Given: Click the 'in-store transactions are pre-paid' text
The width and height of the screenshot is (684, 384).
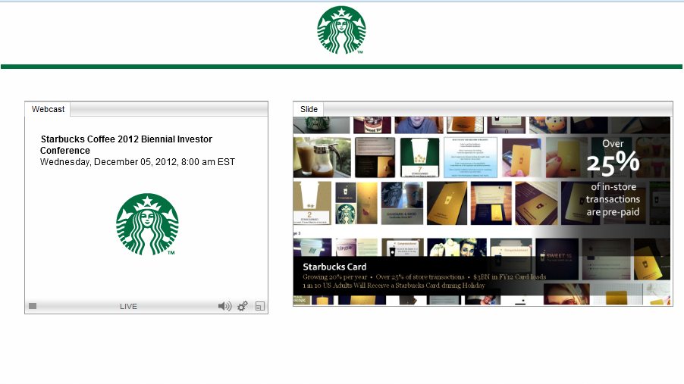Looking at the screenshot, I should coord(613,199).
